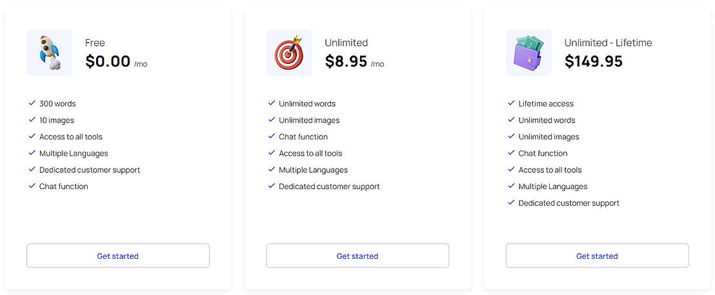This screenshot has height=295, width=715.
Task: Click the $149.95 lifetime price
Action: pyautogui.click(x=593, y=61)
